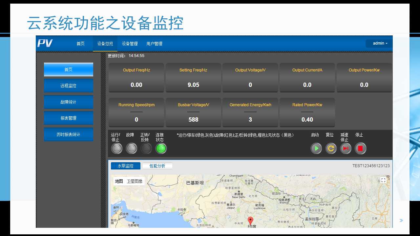Click the forward/reverse (正转/反转) indicator light
The height and width of the screenshot is (236, 420).
click(146, 148)
